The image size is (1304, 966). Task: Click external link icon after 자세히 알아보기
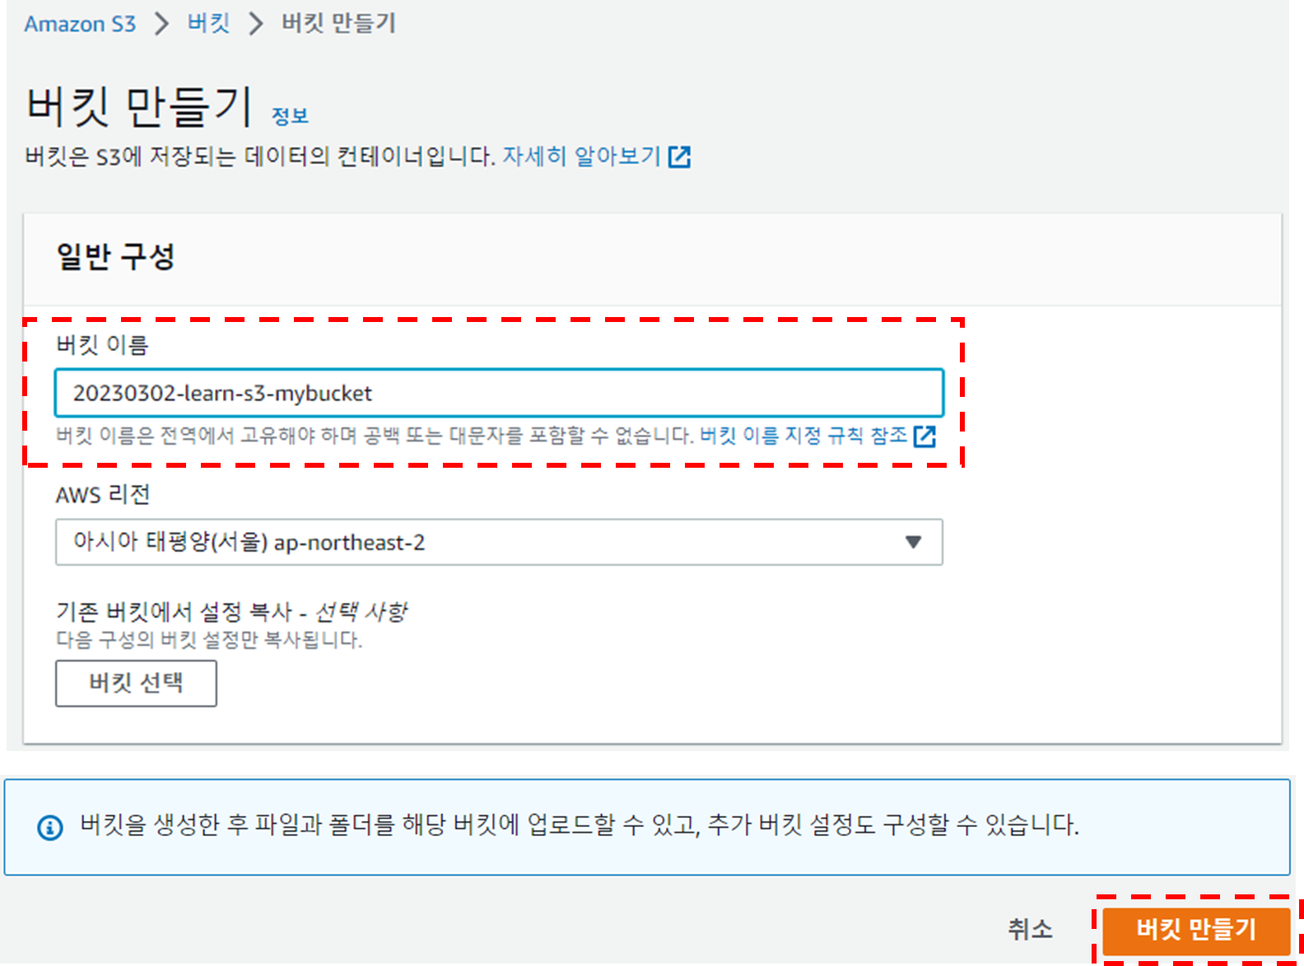[x=679, y=156]
